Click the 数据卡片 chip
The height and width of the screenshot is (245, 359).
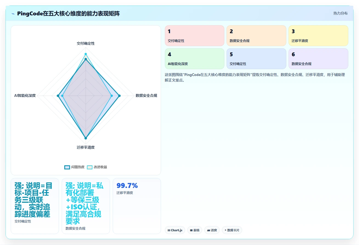[x=232, y=230]
